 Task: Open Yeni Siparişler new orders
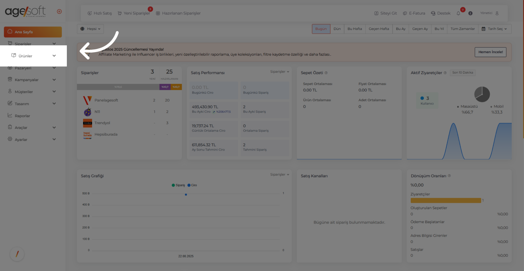(134, 13)
